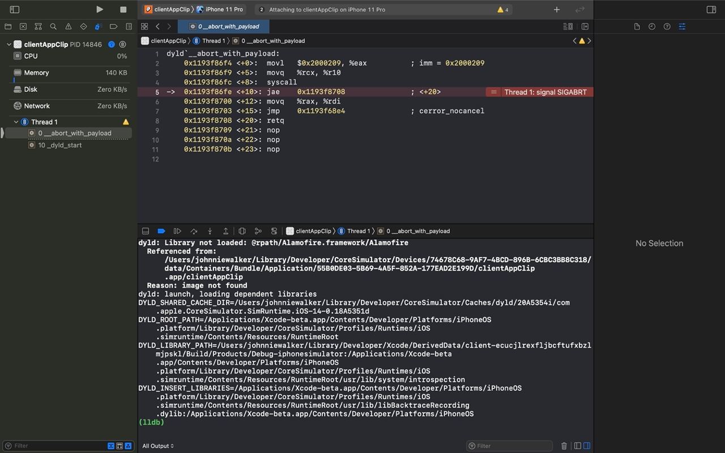This screenshot has width=725, height=453.
Task: Open the Find navigator magnifier icon
Action: tap(53, 27)
